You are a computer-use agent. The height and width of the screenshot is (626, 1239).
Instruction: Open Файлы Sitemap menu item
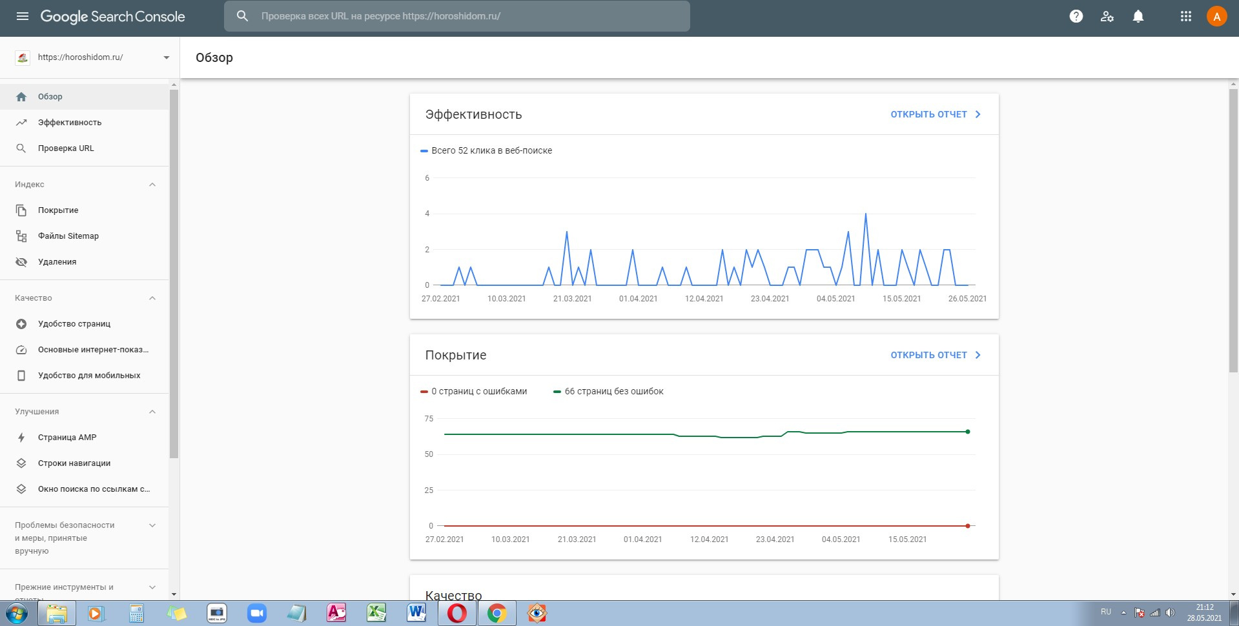[x=68, y=236]
